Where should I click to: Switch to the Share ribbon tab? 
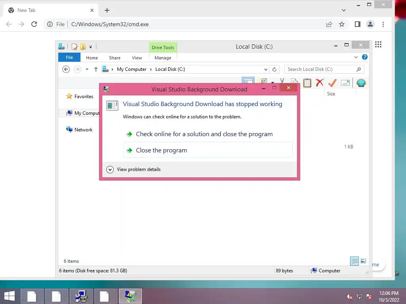point(115,58)
